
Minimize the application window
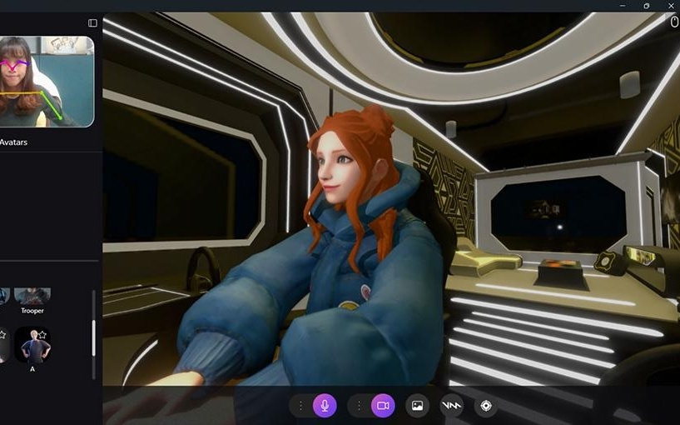click(x=623, y=6)
